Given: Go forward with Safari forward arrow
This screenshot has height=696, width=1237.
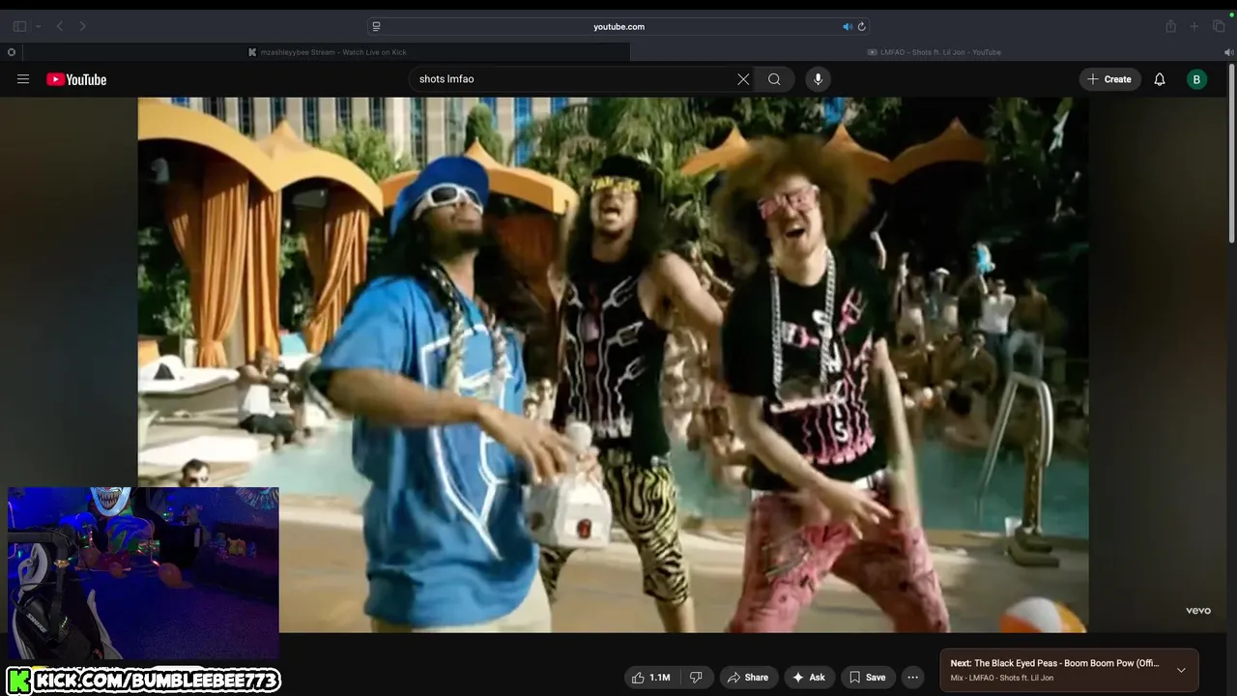Looking at the screenshot, I should (x=83, y=26).
